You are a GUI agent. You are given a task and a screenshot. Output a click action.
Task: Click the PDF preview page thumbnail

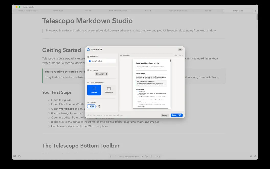[152, 84]
